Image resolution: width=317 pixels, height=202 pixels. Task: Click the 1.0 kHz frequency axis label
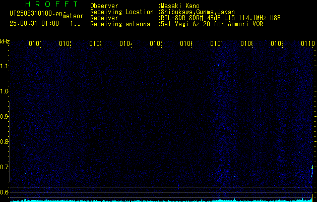pyautogui.click(x=4, y=91)
